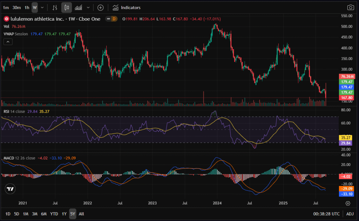The height and width of the screenshot is (221, 359).
Task: Click the red 167.80 price label
Action: [x=346, y=98]
